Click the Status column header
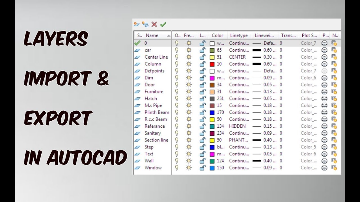Image resolution: width=360 pixels, height=202 pixels. (139, 35)
